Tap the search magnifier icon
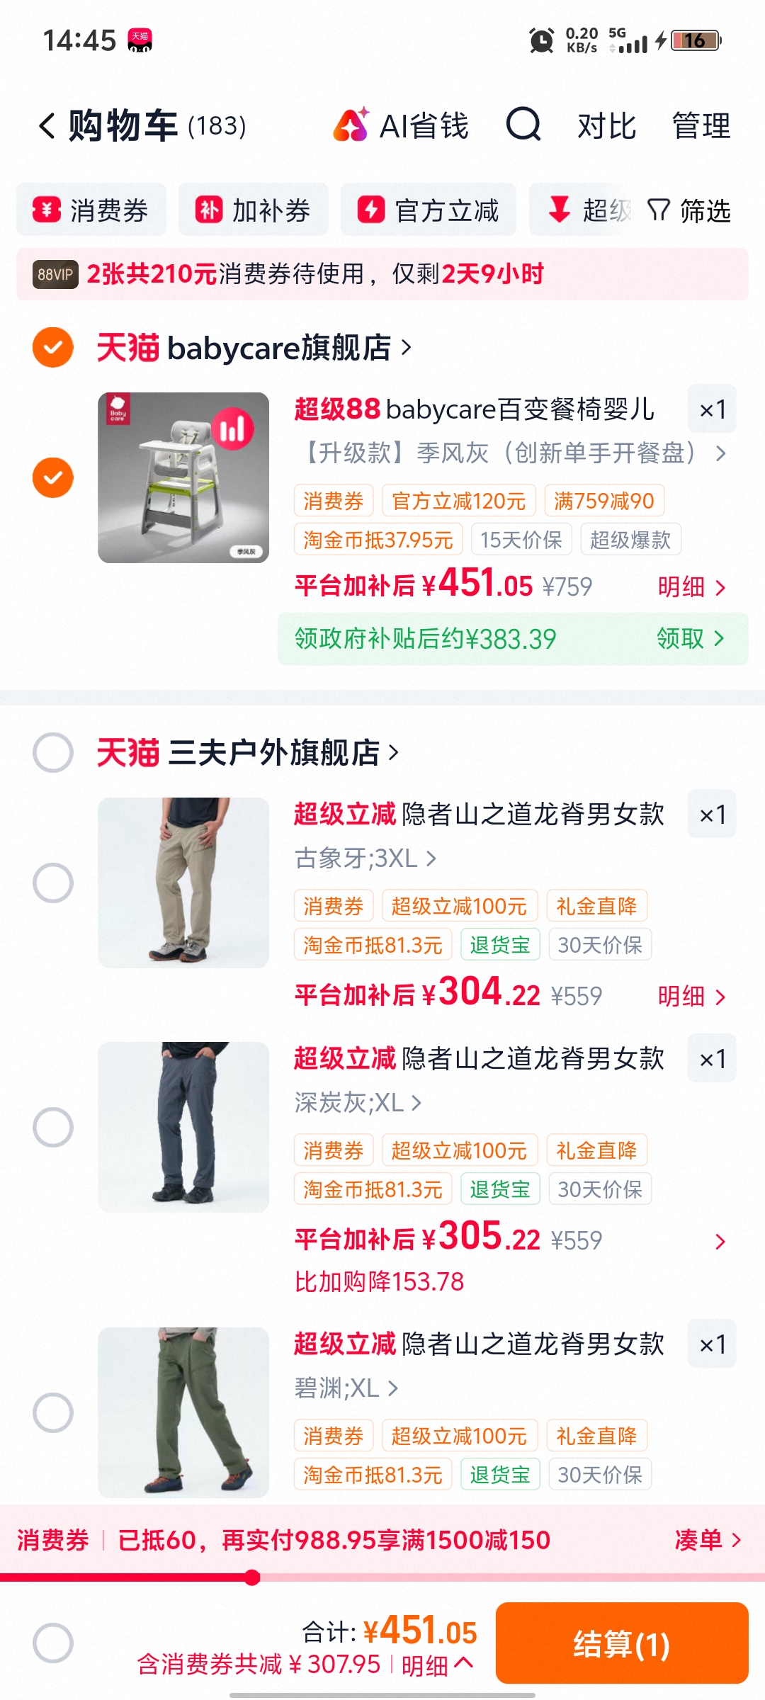The image size is (765, 1700). pos(523,125)
